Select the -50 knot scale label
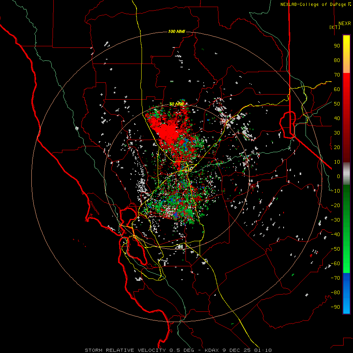This screenshot has width=353, height=353. click(335, 249)
